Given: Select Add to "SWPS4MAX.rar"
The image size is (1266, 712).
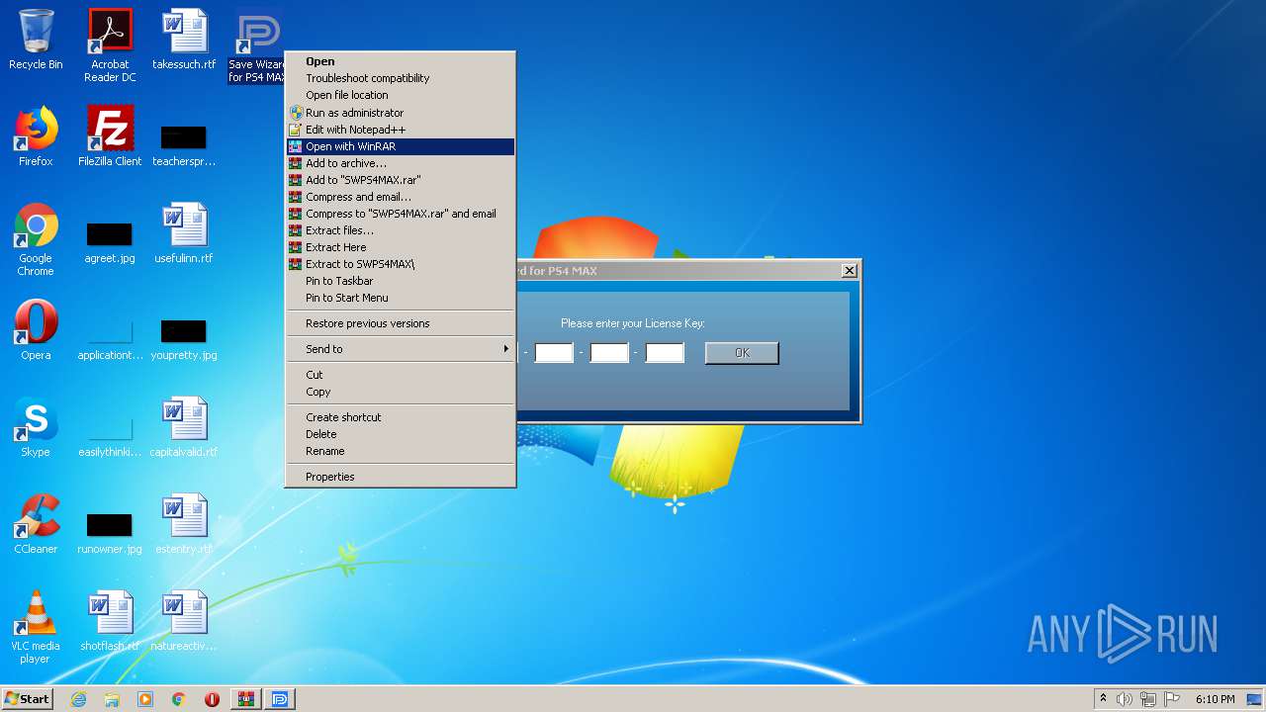Looking at the screenshot, I should click(400, 180).
